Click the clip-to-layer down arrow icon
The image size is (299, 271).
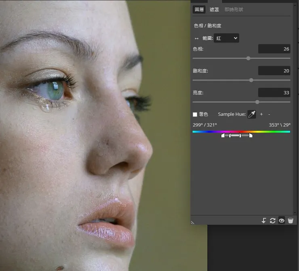tap(263, 220)
